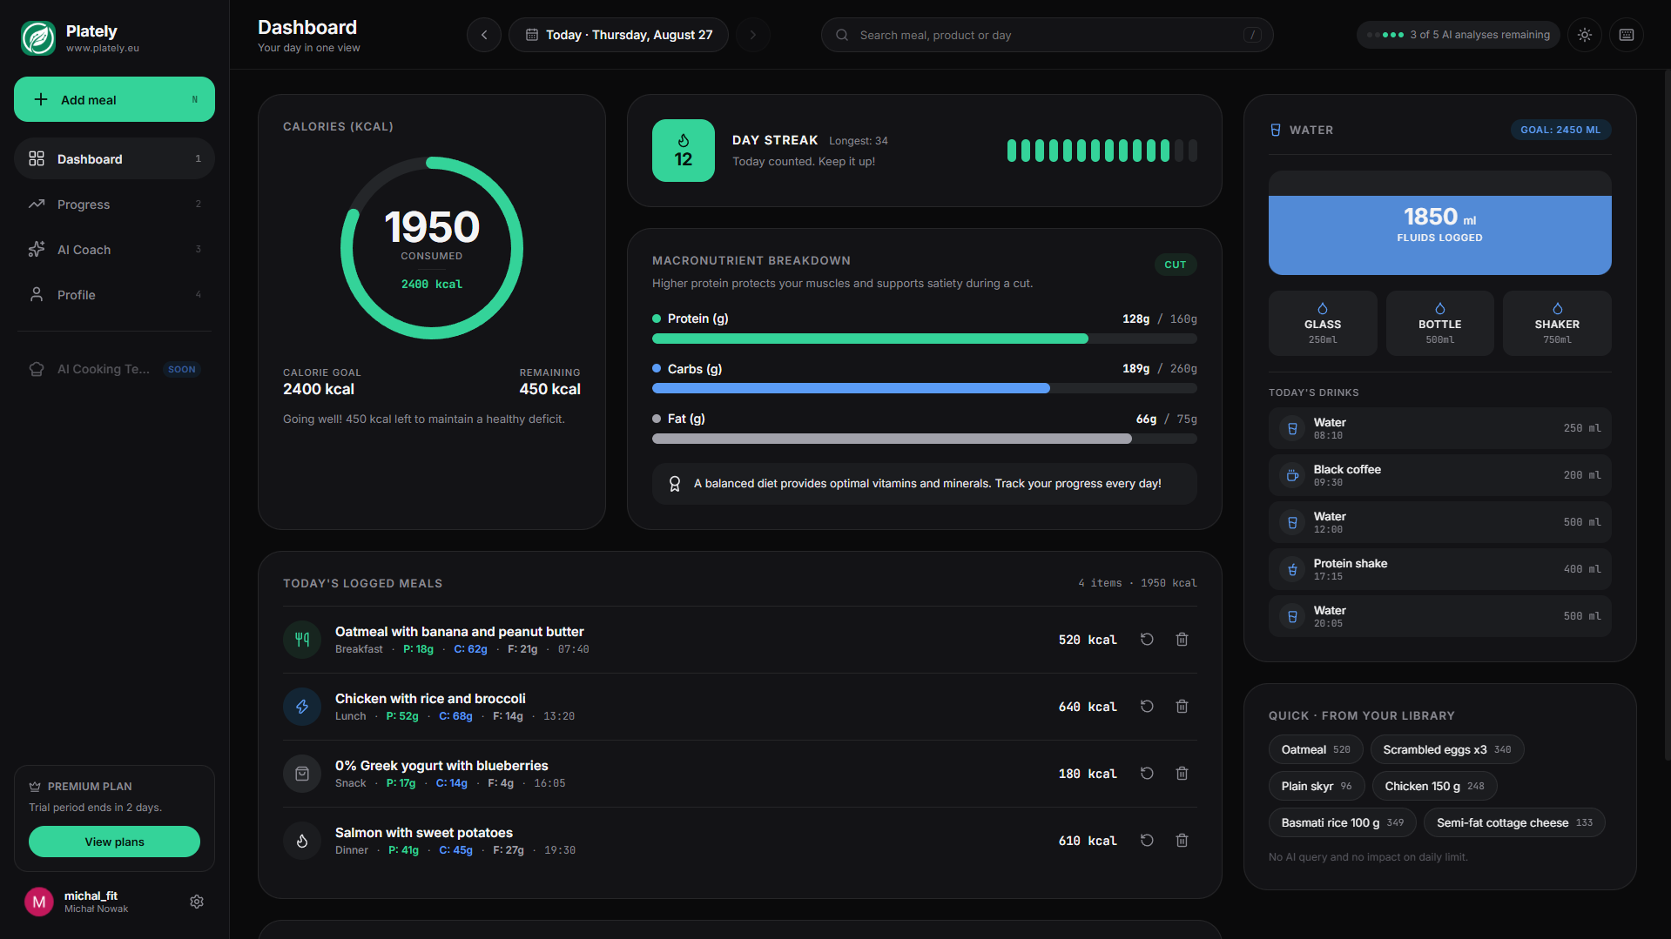Click the breakfast fork icon for Oatmeal
Viewport: 1671px width, 939px height.
(x=302, y=640)
